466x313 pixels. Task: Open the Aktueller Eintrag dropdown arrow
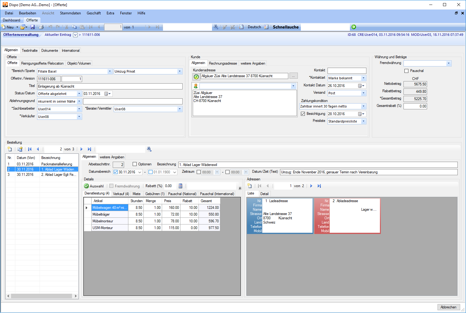click(x=75, y=35)
